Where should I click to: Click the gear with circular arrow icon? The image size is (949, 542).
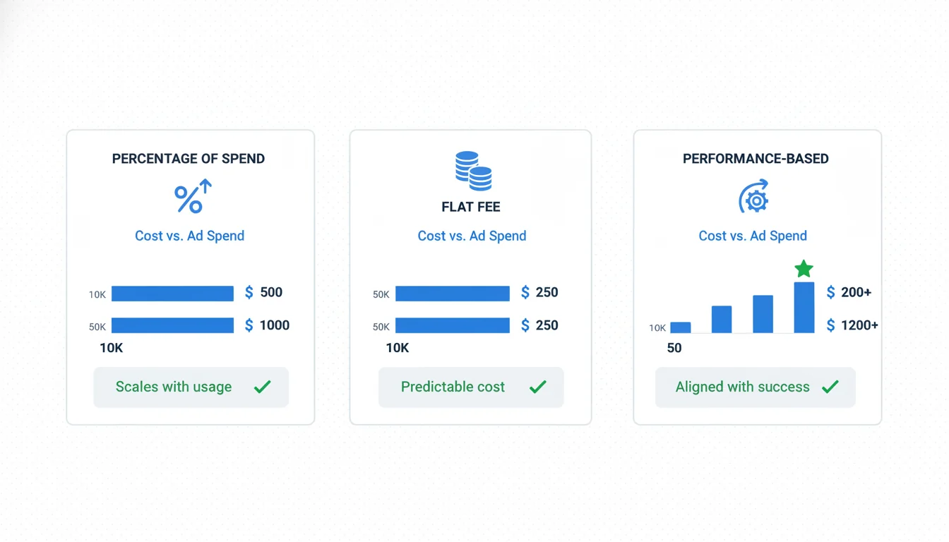(x=753, y=197)
